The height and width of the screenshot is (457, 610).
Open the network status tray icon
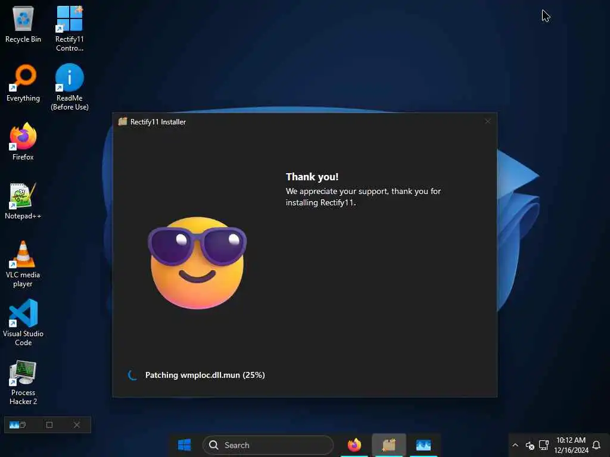[543, 445]
